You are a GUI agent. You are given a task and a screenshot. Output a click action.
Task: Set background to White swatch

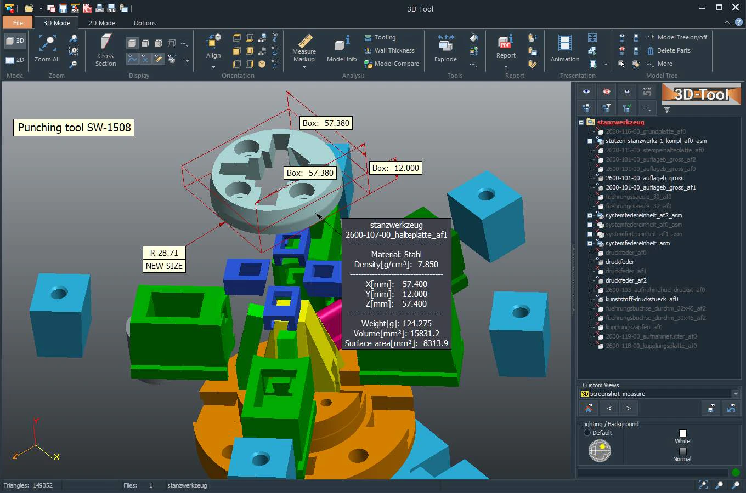coord(682,433)
